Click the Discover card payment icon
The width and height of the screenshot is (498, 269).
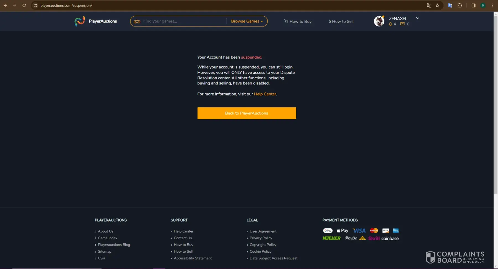386,231
